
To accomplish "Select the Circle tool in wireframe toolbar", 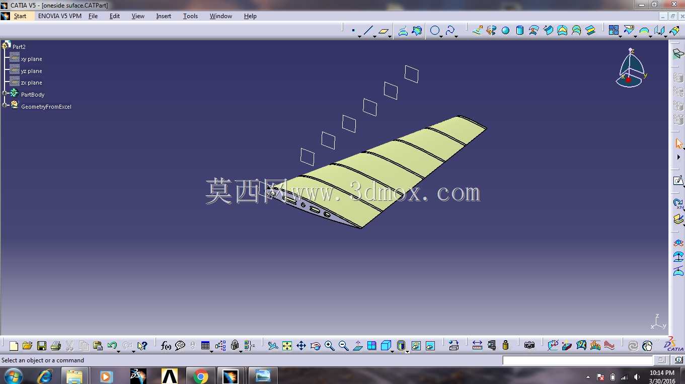I will click(x=435, y=31).
